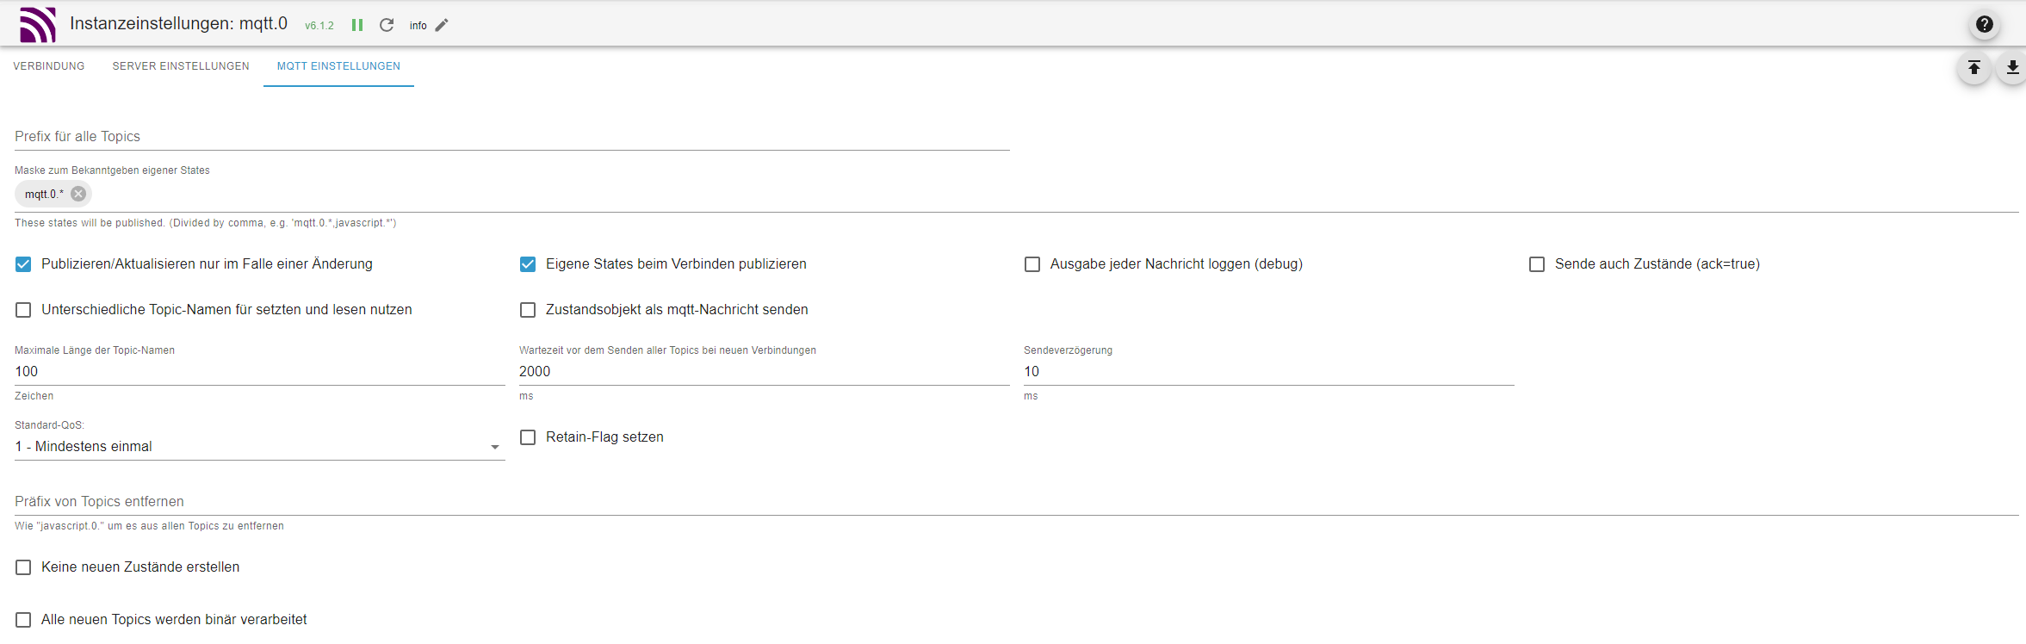Click the Präfix von Topics entfernen field
This screenshot has width=2026, height=644.
click(x=1016, y=501)
